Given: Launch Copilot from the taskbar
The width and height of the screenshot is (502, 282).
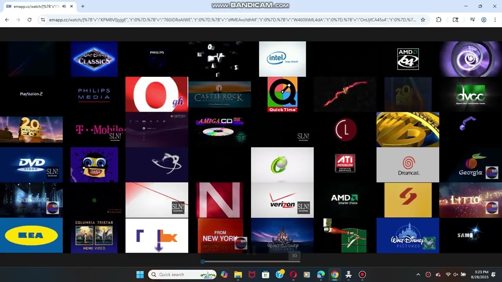Looking at the screenshot, I should click(x=224, y=275).
